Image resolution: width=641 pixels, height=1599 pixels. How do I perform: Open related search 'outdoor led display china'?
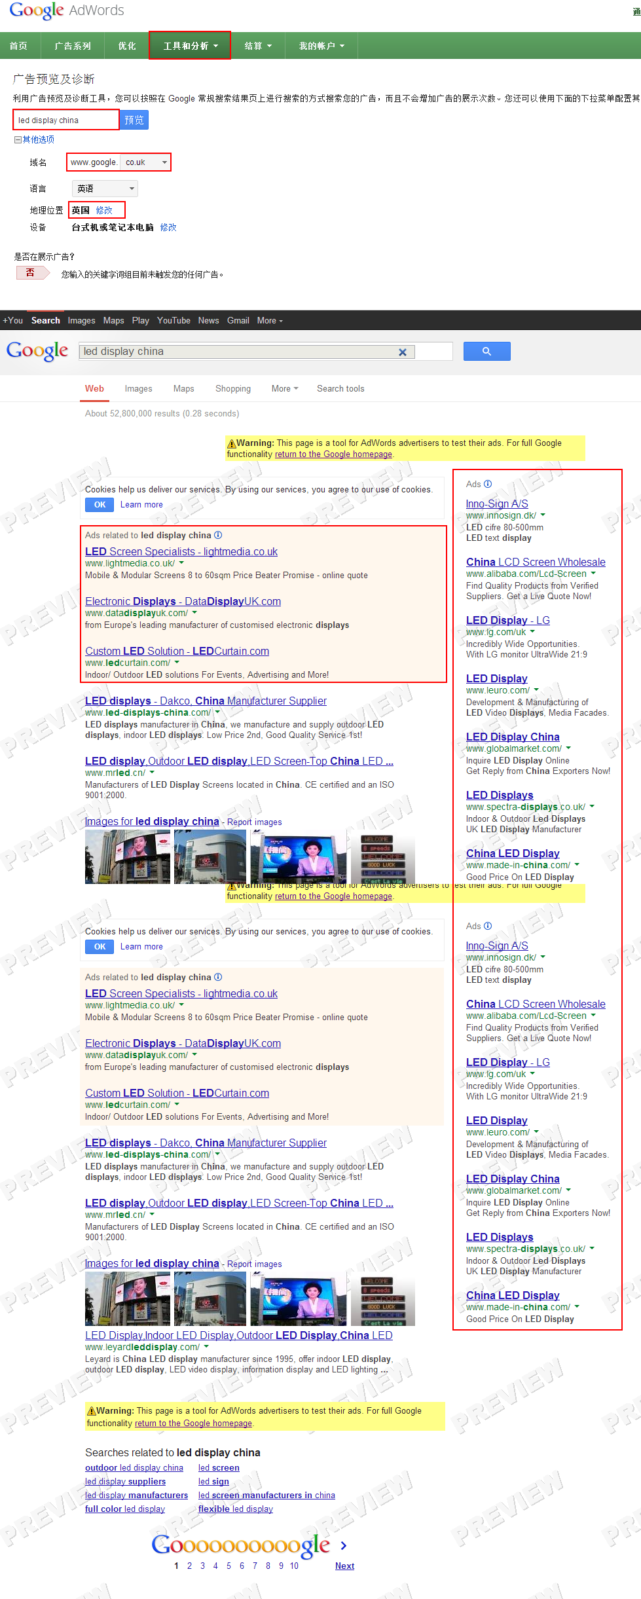[x=134, y=1467]
